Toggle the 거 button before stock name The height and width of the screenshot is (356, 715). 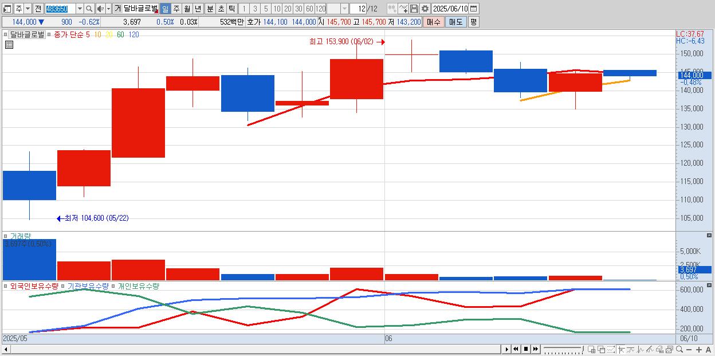pyautogui.click(x=117, y=9)
